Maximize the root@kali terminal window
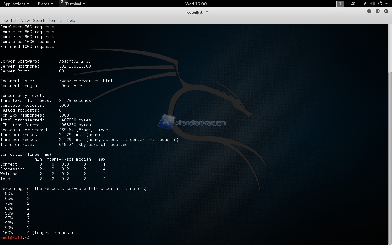Screen dimensions: 392x245 378,11
